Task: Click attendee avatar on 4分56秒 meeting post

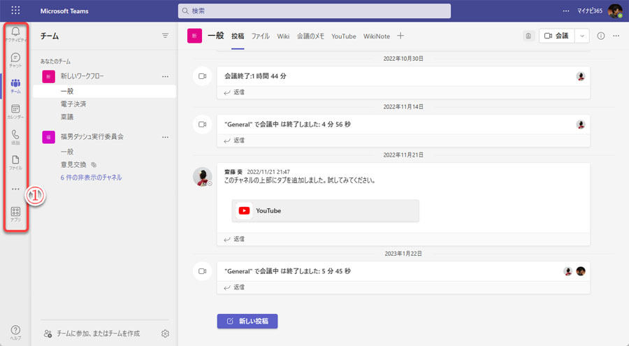Action: click(581, 124)
